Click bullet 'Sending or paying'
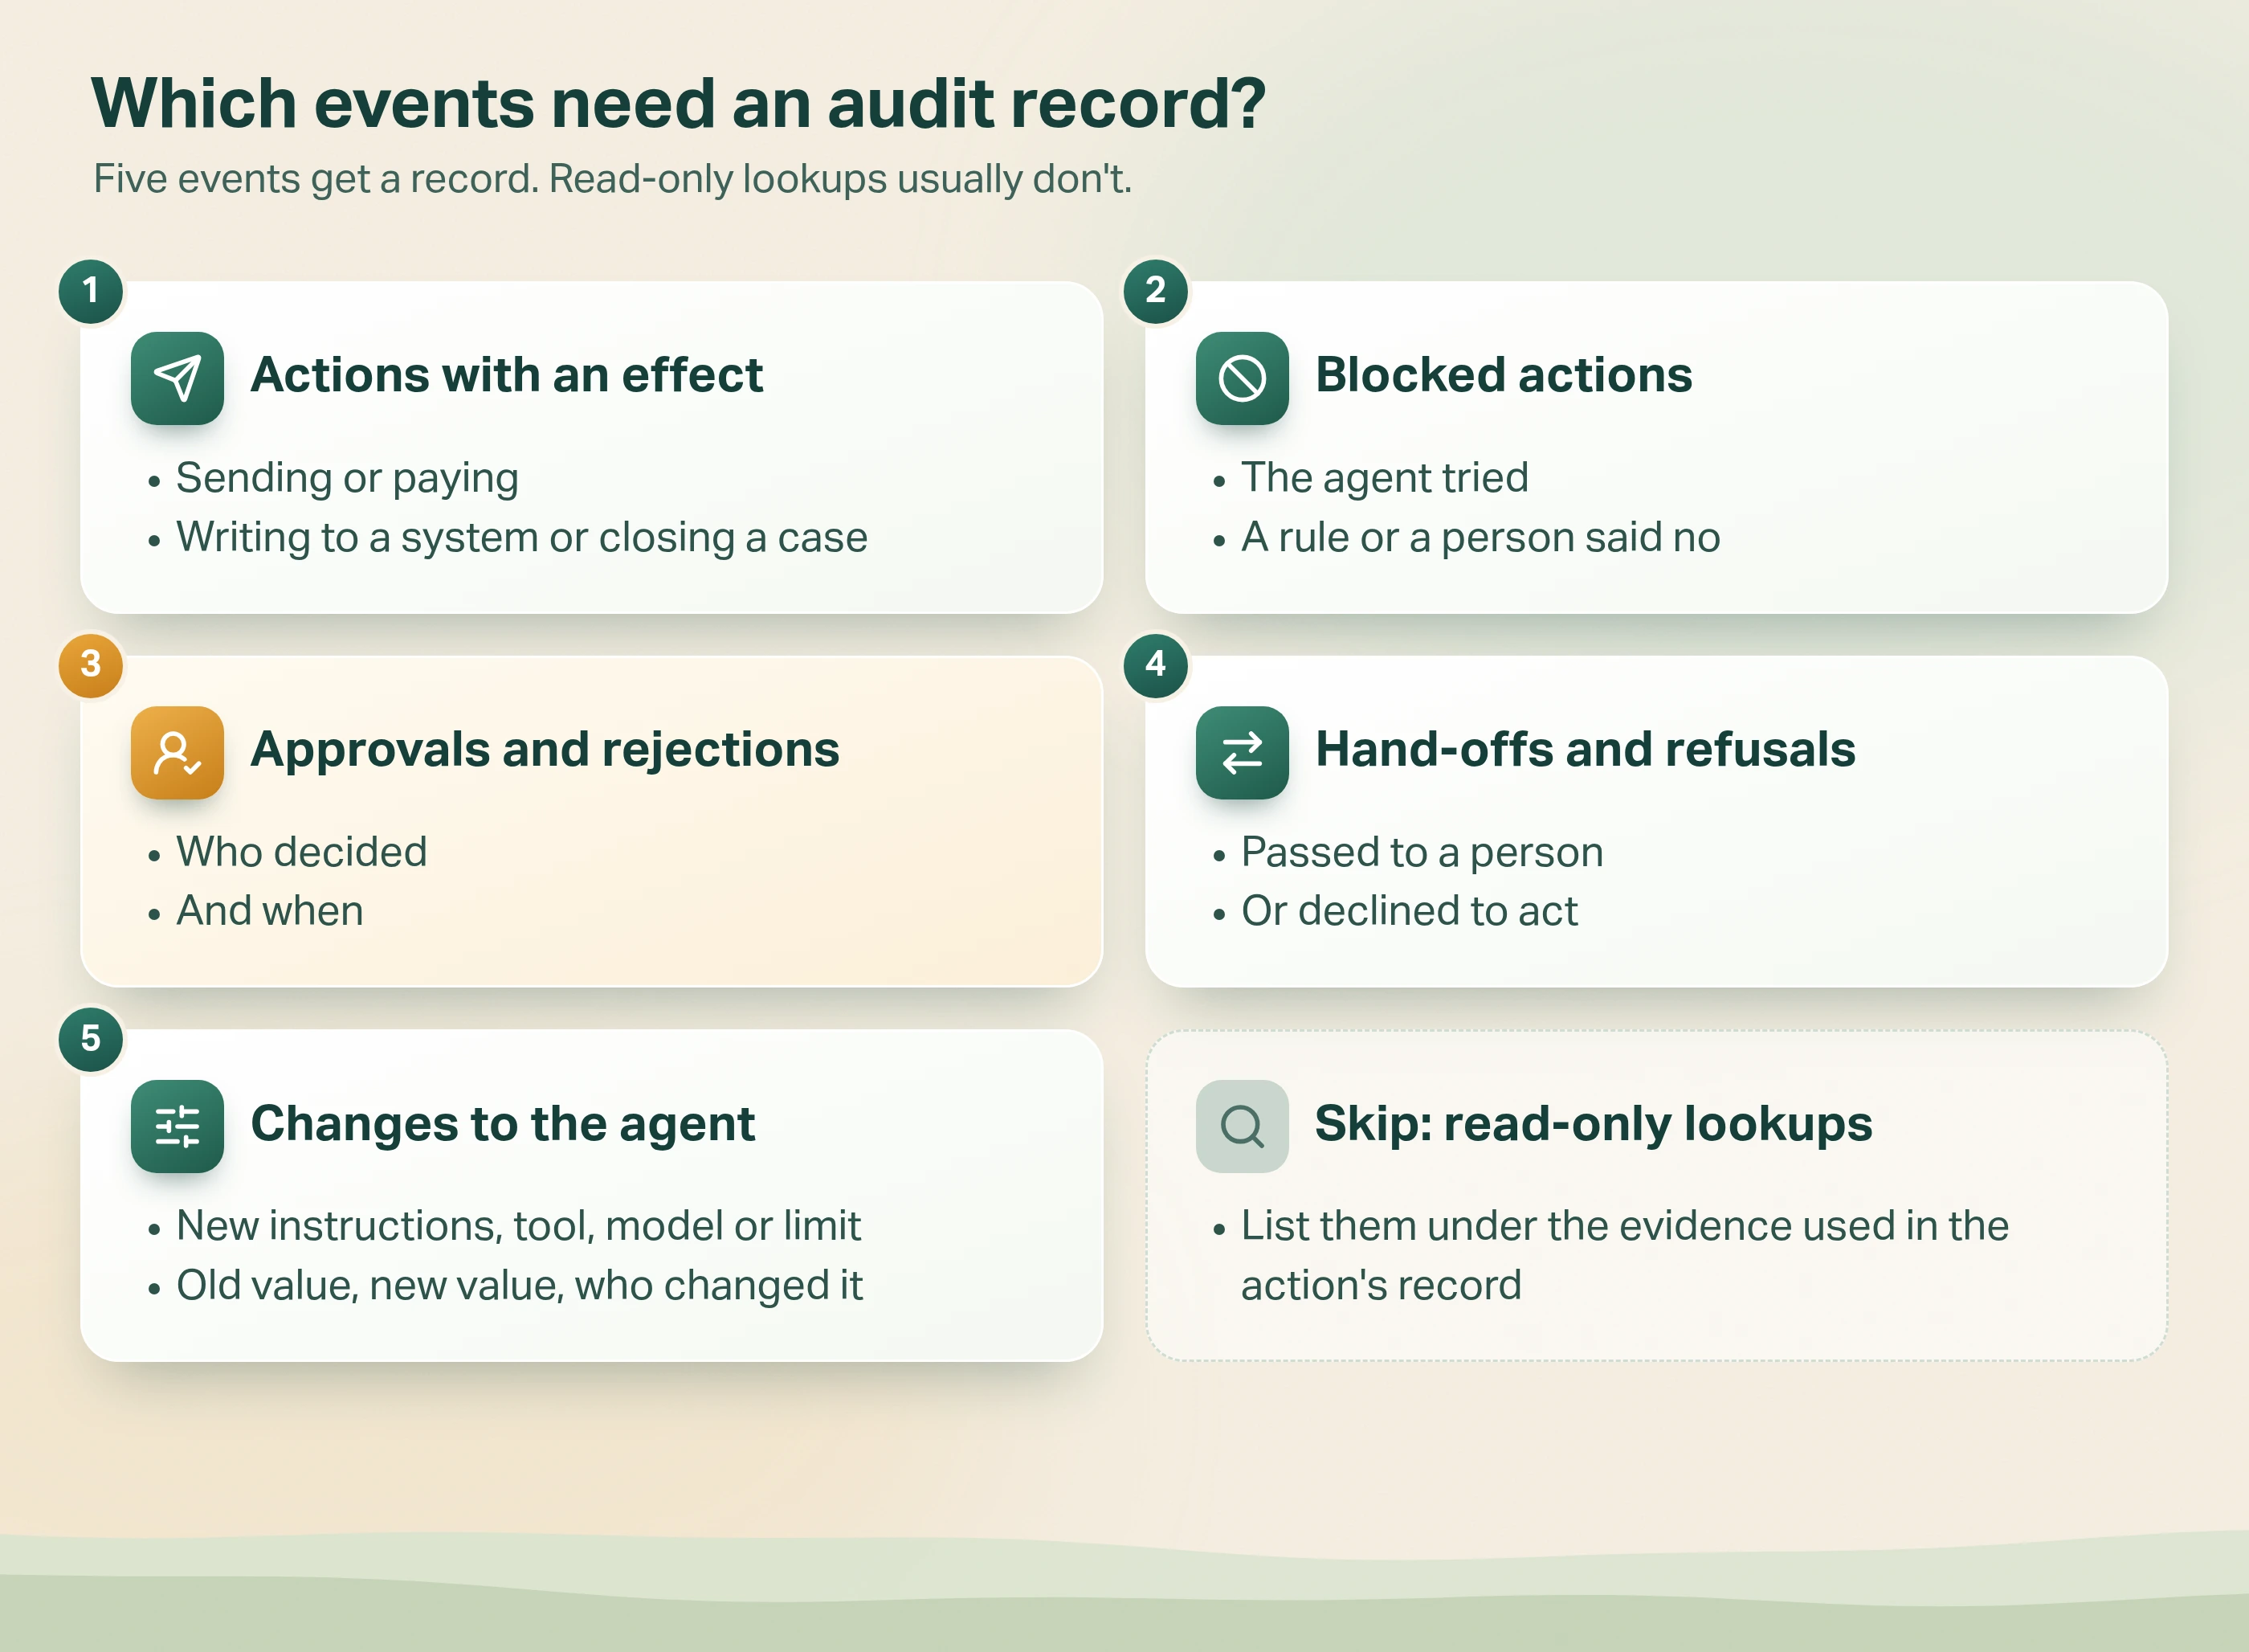Image resolution: width=2249 pixels, height=1652 pixels. click(347, 479)
